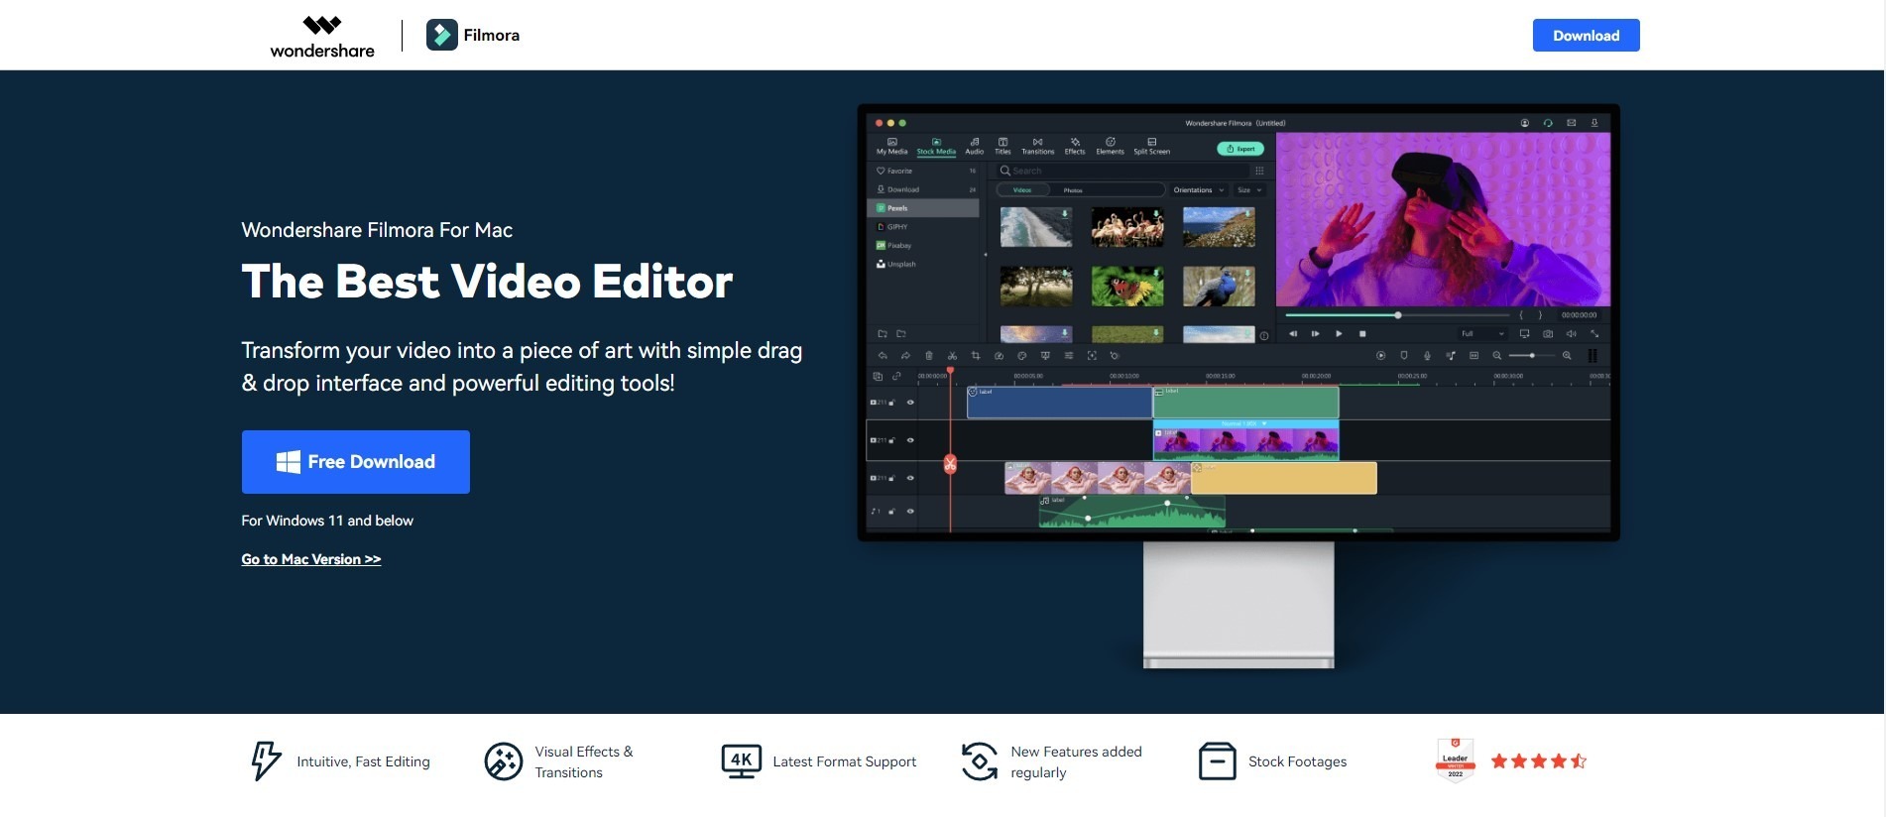This screenshot has width=1886, height=817.
Task: Click the preview step-back frame button
Action: click(1293, 334)
